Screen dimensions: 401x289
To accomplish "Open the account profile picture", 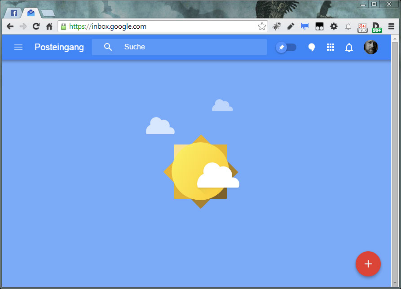I will coord(370,47).
